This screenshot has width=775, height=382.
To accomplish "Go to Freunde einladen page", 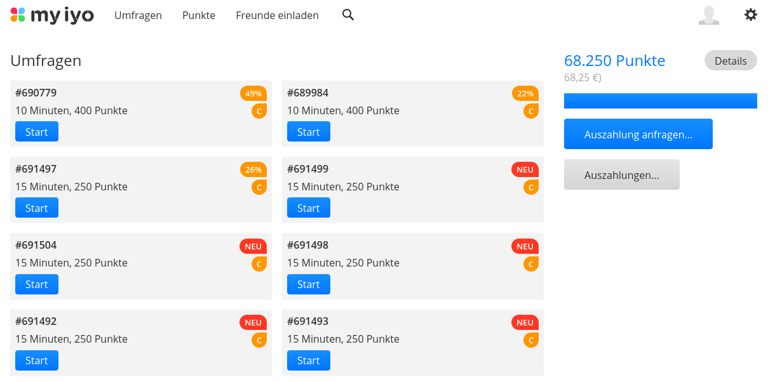I will coord(277,15).
